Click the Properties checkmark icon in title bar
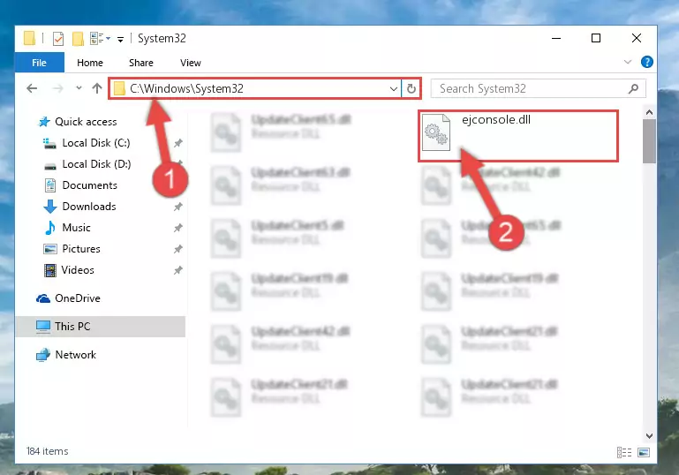Screen dimensions: 679x475 [58, 39]
